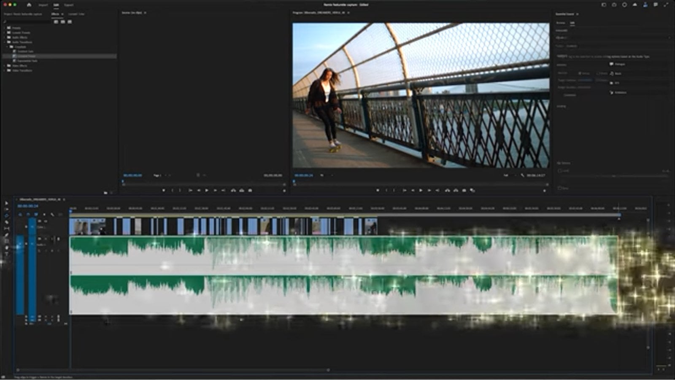Click the Home icon in the top bar
Screen dimensions: 675x380
[29, 5]
